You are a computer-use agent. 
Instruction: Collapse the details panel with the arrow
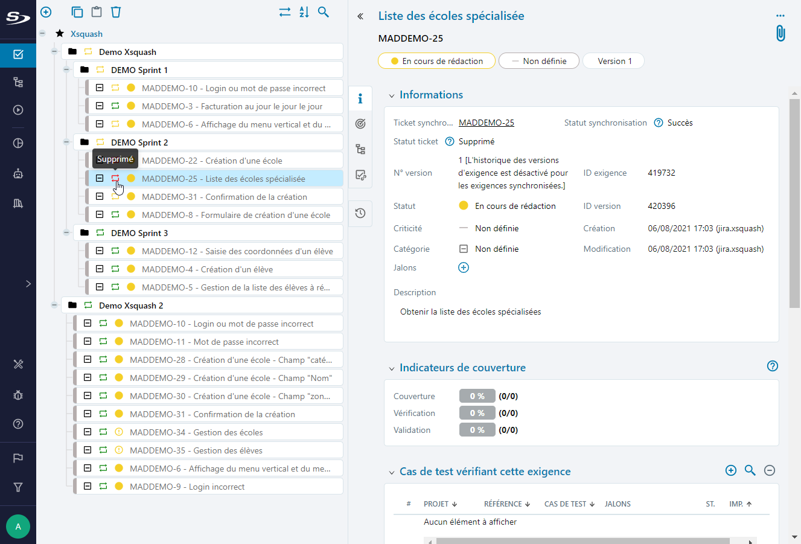(x=360, y=16)
